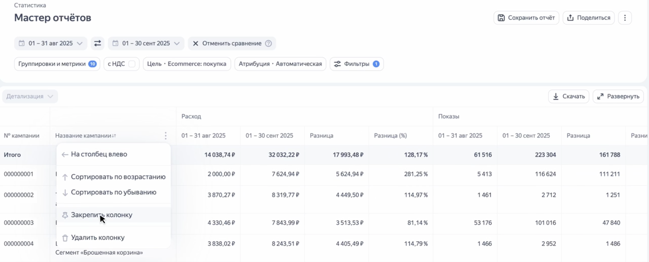The height and width of the screenshot is (262, 649).
Task: Select Закрепить колонку in the column menu
Action: tap(101, 215)
